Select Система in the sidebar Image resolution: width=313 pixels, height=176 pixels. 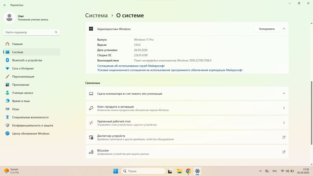coord(32,52)
